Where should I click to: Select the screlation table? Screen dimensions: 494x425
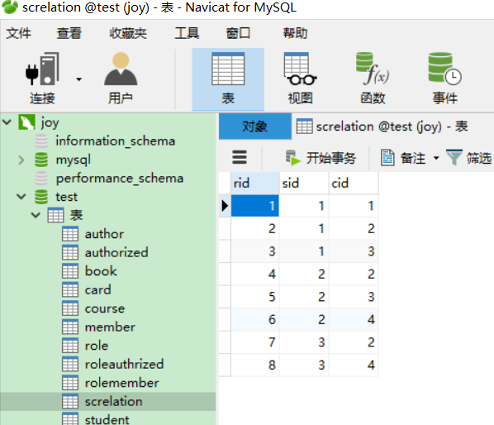[x=114, y=401]
